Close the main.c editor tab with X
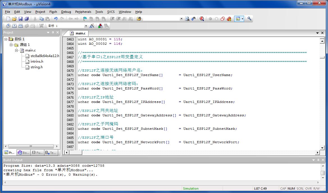 (x=322, y=33)
